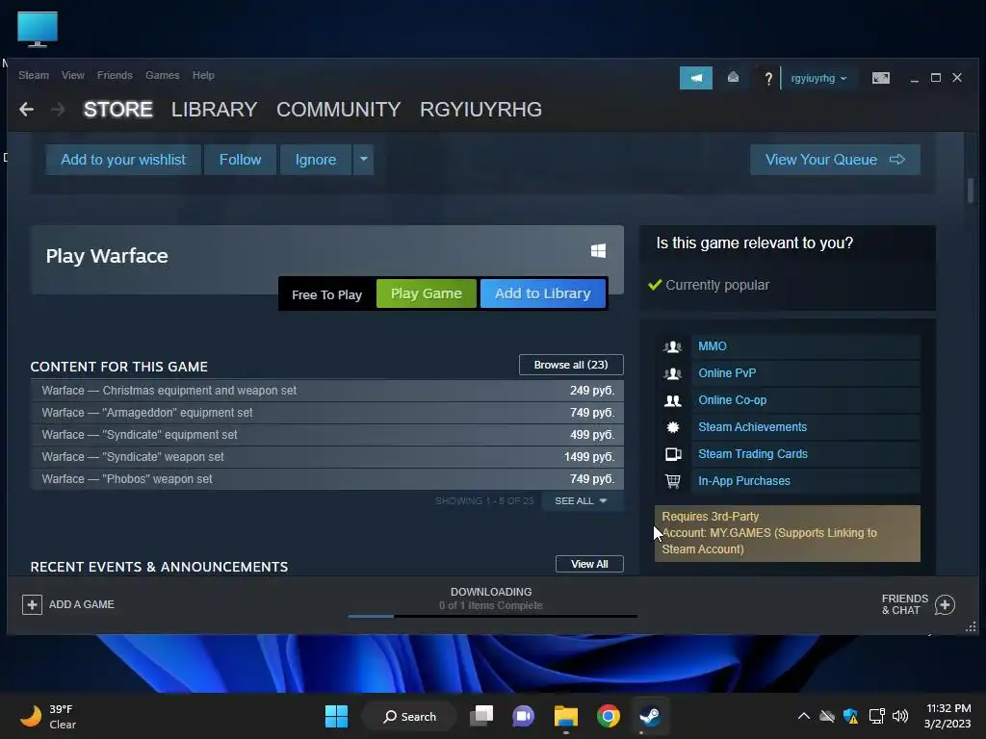Click the question mark help icon
Viewport: 986px width, 739px height.
(x=767, y=79)
